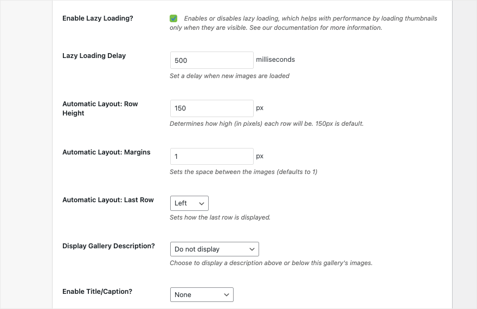
Task: Expand the Enable Title/Caption dropdown showing None
Action: (x=202, y=295)
